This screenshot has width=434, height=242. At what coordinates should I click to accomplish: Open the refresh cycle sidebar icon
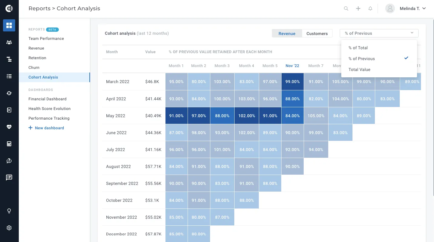9,93
